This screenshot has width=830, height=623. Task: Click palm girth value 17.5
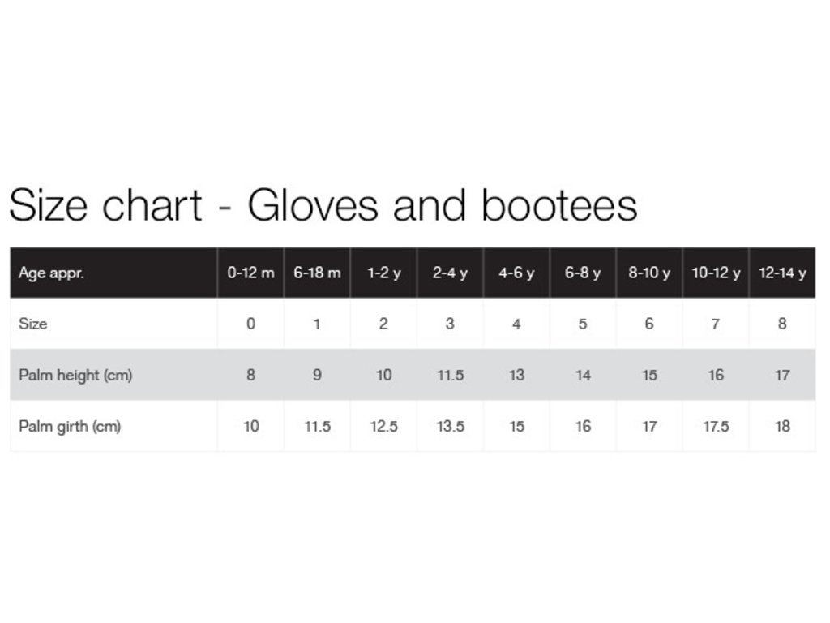pos(716,426)
